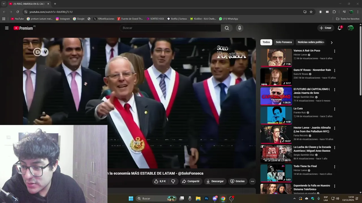Open the YouTube hamburger guide menu

tap(7, 28)
